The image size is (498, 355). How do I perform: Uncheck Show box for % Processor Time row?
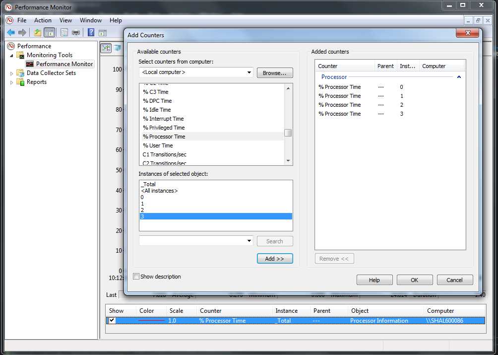tap(112, 320)
